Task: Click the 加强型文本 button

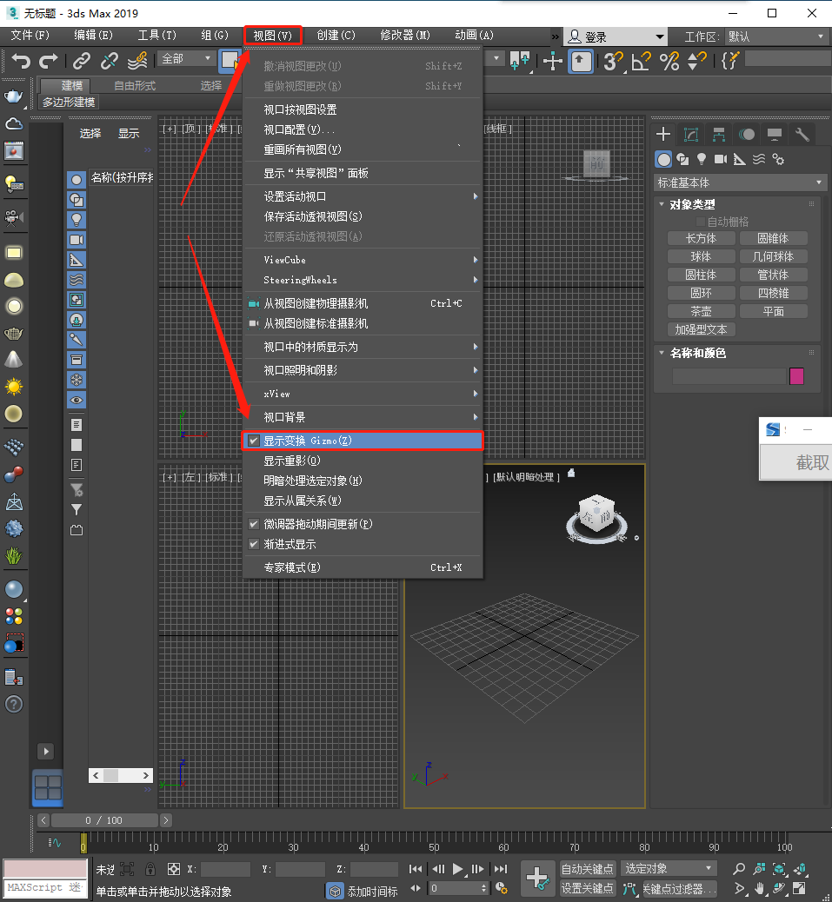Action: [x=702, y=329]
